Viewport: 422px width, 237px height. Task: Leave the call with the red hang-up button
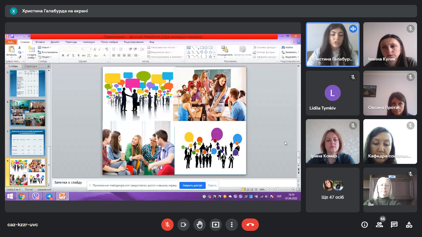click(250, 225)
